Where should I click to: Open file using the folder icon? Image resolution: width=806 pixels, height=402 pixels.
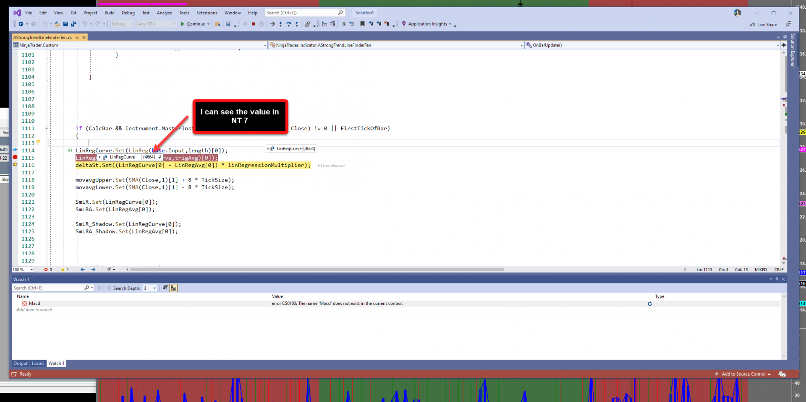[x=57, y=24]
